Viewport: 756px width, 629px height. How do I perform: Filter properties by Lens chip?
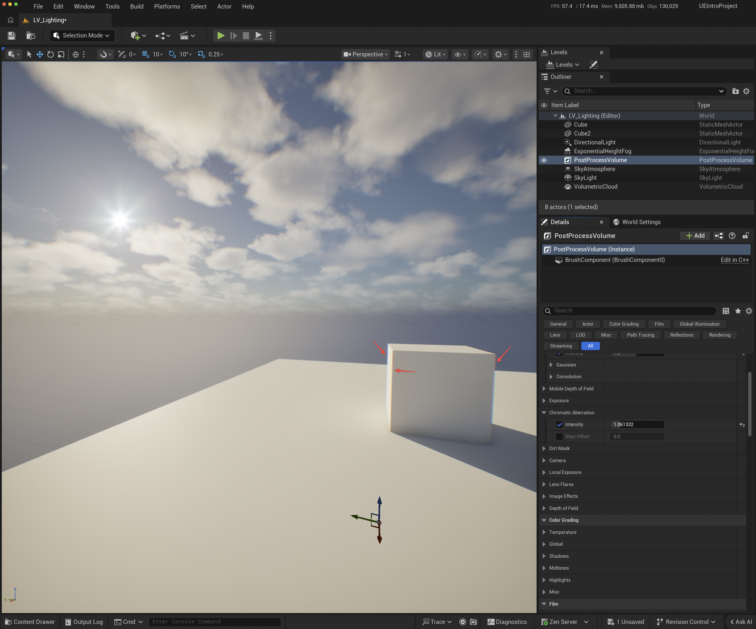(x=555, y=335)
